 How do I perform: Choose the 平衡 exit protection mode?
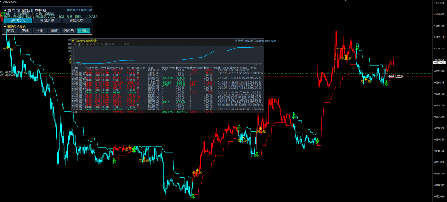click(x=40, y=31)
